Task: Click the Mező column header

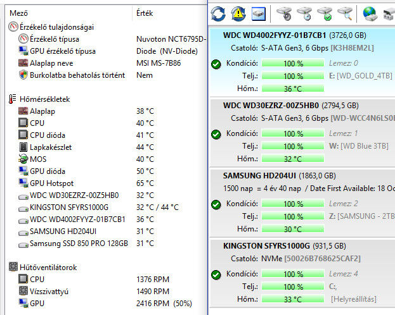Action: pyautogui.click(x=18, y=13)
